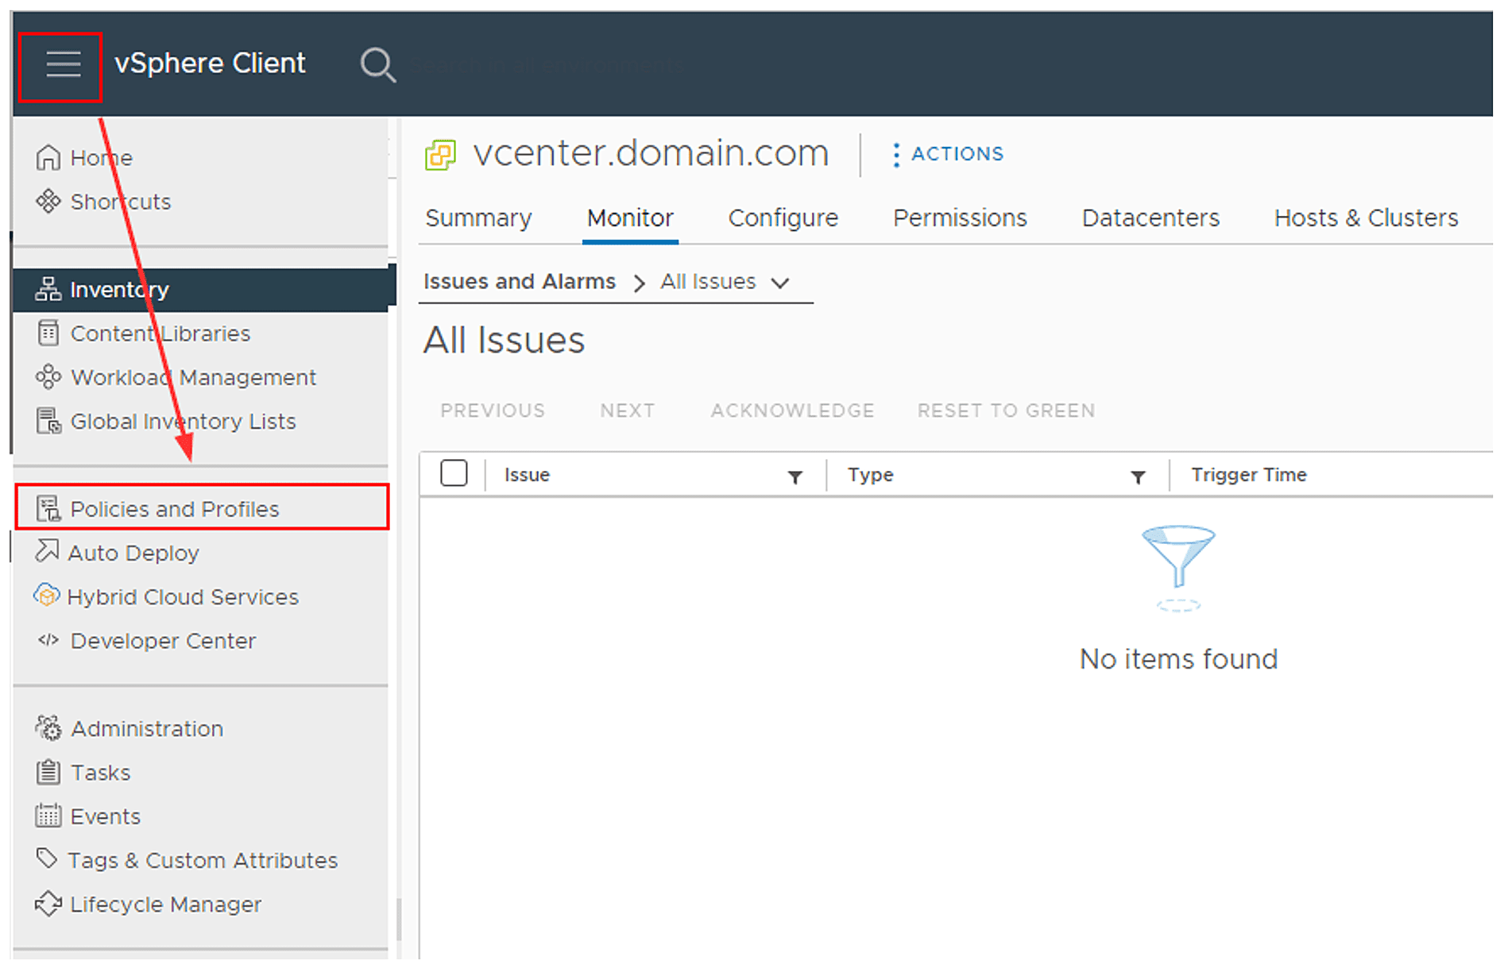Screen dimensions: 1504x976
Task: Sort by the Trigger Time column header
Action: point(1248,474)
